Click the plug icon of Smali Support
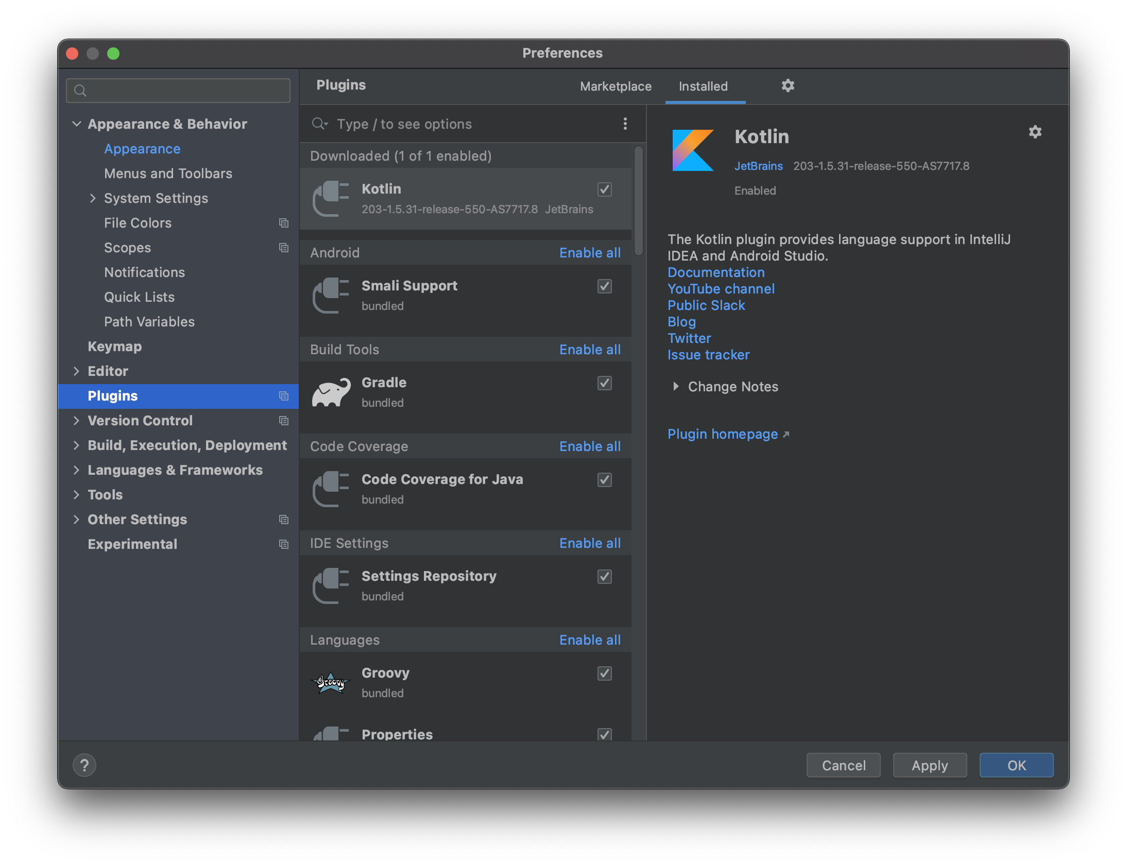Viewport: 1127px width, 865px height. tap(331, 296)
